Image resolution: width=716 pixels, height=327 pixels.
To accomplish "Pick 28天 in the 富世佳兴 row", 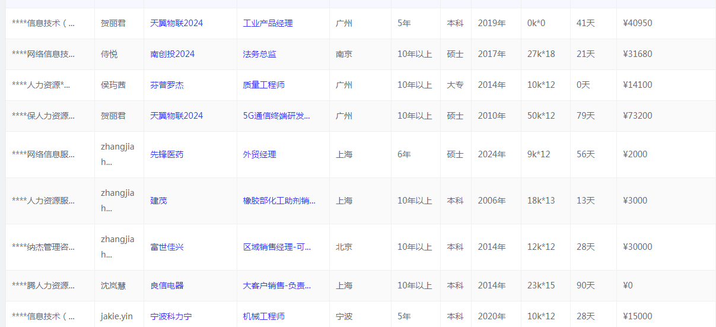I will click(x=585, y=247).
